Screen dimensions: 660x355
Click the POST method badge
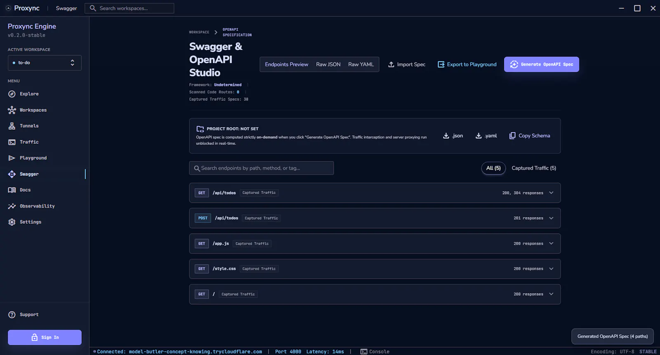pyautogui.click(x=203, y=218)
